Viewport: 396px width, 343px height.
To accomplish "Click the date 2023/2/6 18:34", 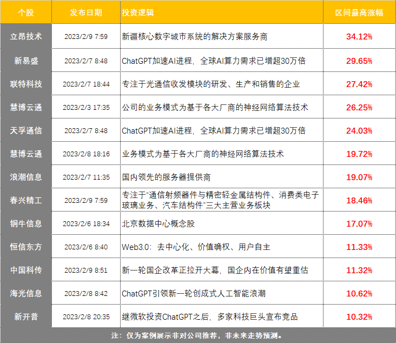I will (x=86, y=223).
